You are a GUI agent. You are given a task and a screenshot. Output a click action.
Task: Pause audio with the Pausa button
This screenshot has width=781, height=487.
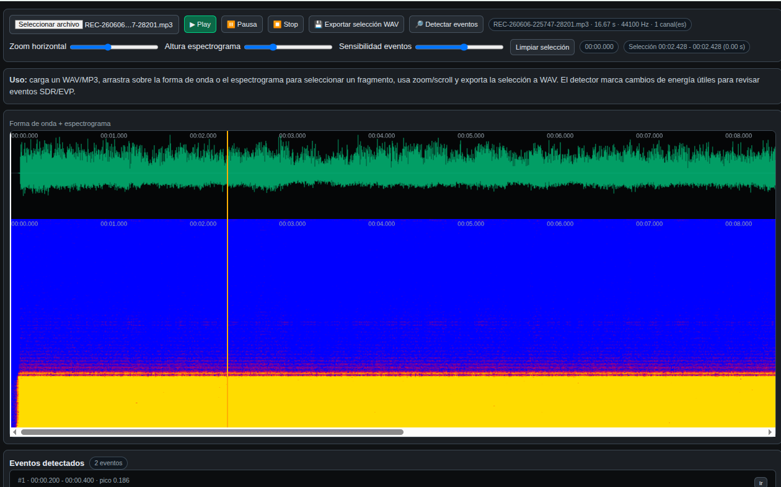coord(242,24)
